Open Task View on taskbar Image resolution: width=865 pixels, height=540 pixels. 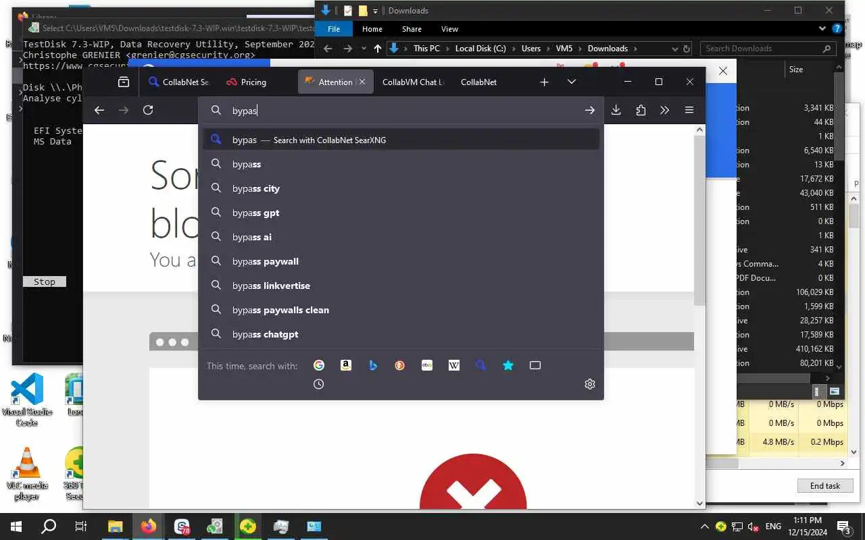click(81, 526)
